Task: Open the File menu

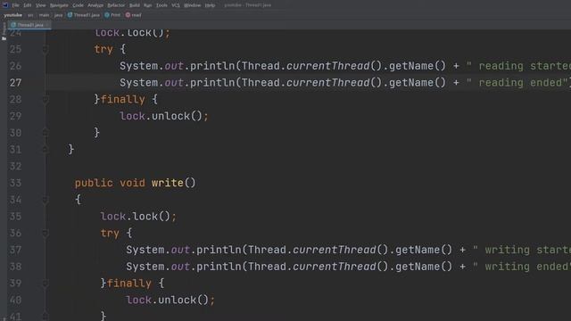Action: click(16, 5)
